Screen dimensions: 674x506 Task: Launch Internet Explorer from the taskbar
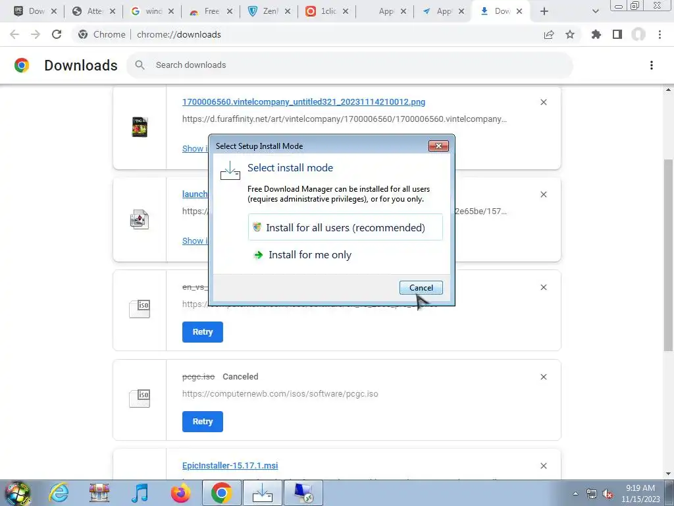click(x=59, y=493)
